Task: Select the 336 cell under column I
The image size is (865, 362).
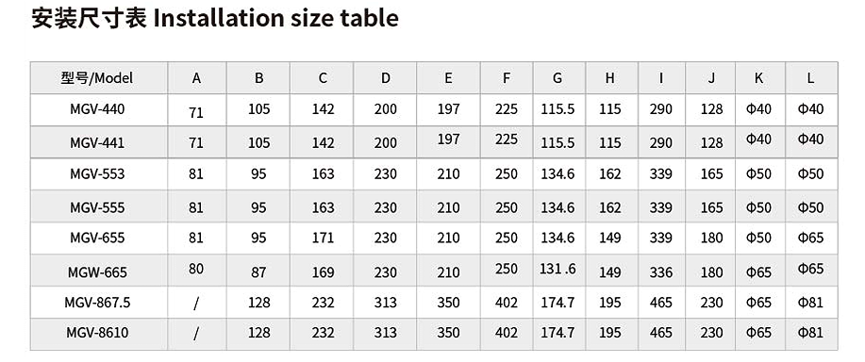Action: [x=661, y=272]
